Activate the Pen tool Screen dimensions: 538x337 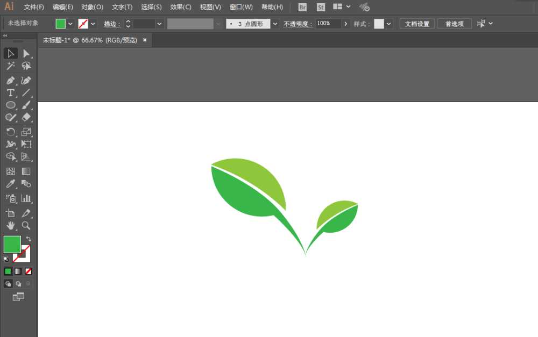[11, 80]
